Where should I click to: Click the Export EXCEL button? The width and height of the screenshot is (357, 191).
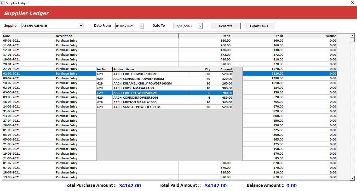click(259, 26)
